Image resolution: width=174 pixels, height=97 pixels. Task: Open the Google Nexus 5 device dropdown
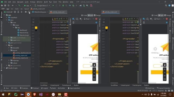point(42,5)
